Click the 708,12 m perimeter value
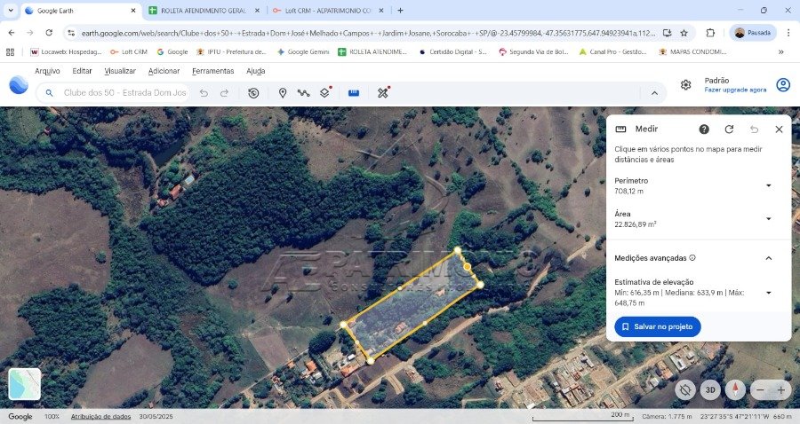Screen dimensions: 800x424 (629, 192)
